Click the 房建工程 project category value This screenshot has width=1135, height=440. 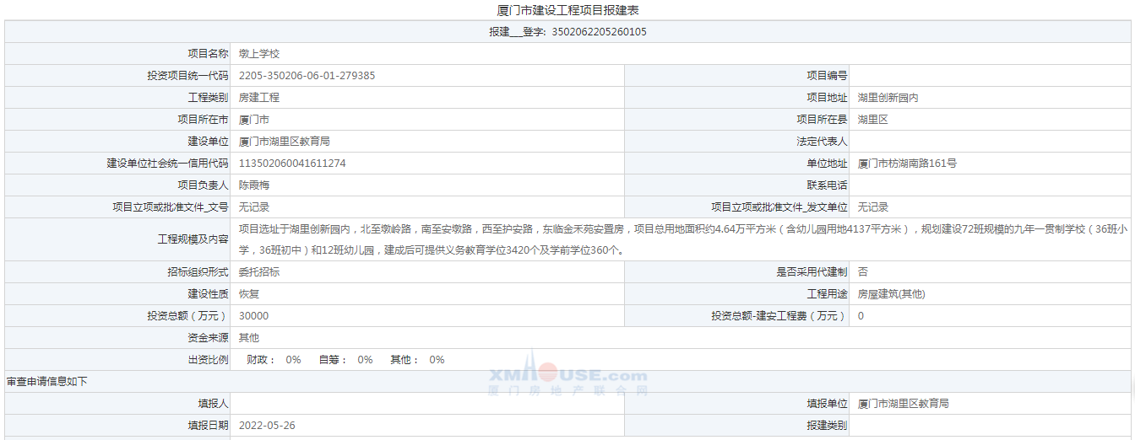click(259, 98)
